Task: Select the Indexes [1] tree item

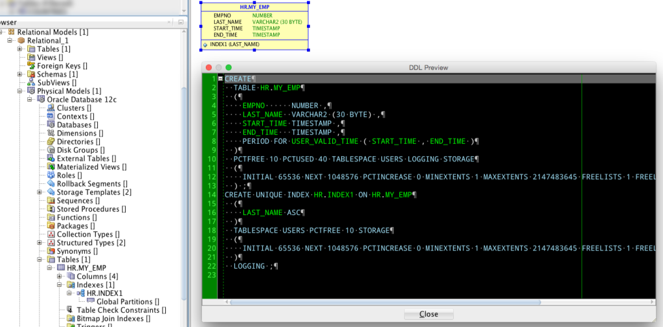Action: pyautogui.click(x=96, y=285)
